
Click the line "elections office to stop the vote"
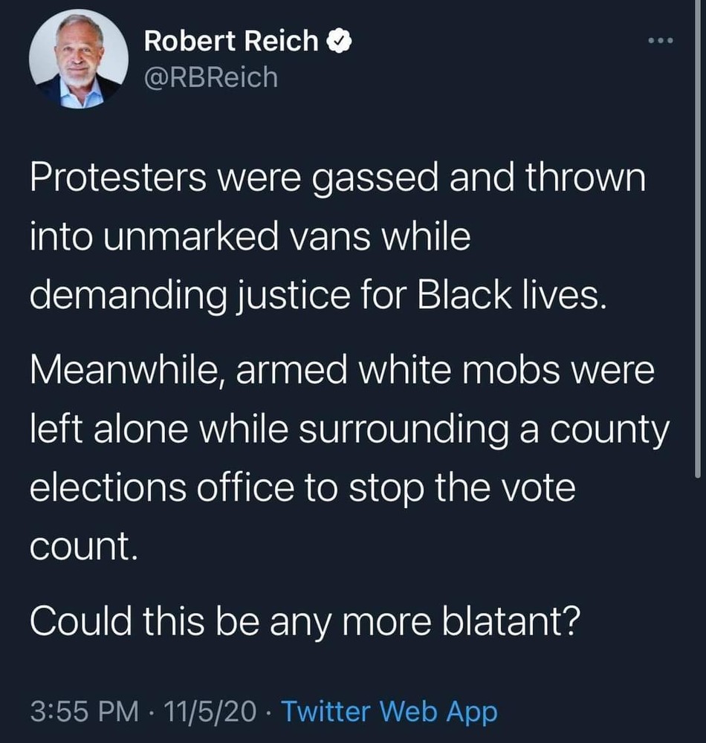pos(302,487)
